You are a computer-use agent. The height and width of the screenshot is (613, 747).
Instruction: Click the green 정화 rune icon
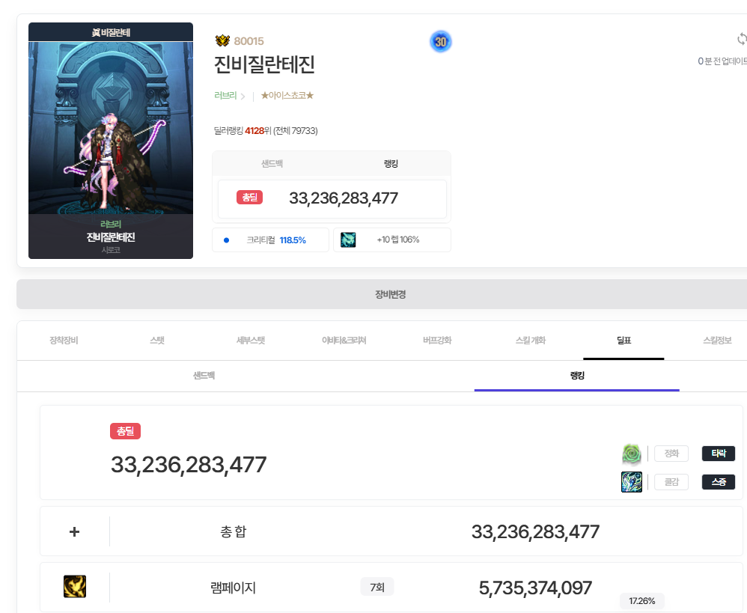[632, 454]
